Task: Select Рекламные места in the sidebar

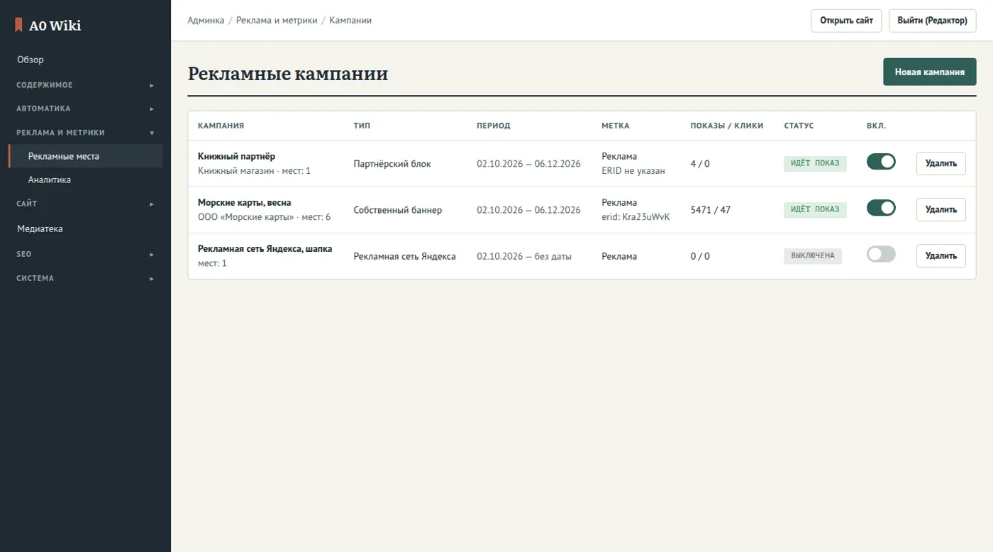Action: (x=85, y=156)
